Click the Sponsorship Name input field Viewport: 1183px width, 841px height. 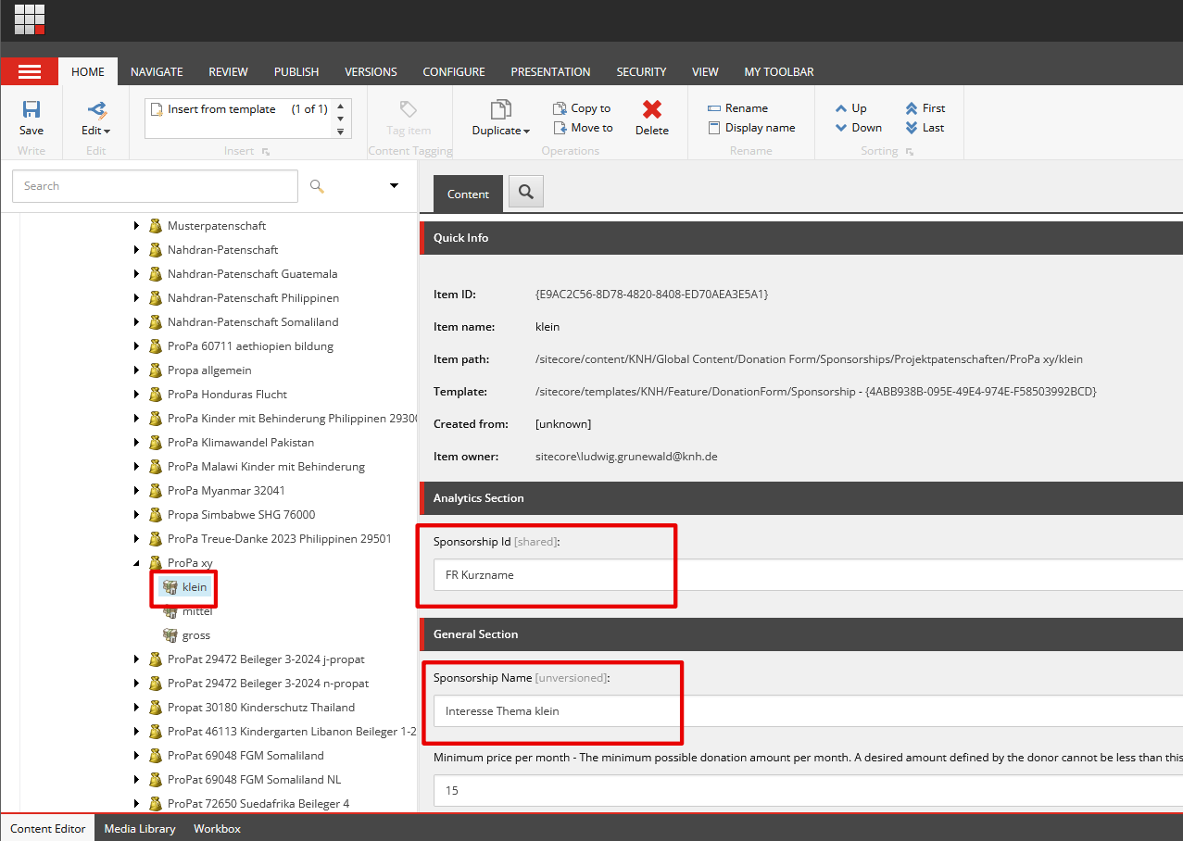tap(808, 711)
